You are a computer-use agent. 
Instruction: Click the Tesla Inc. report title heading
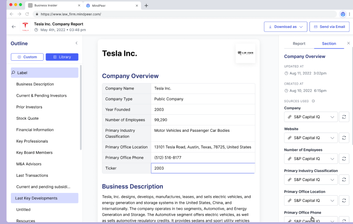[x=119, y=54]
